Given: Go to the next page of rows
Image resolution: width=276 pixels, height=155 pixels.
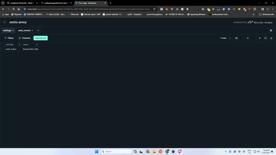Looking at the screenshot, I should (260, 38).
